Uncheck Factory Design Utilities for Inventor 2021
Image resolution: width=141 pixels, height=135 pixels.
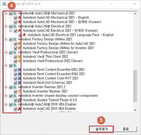(x=16, y=48)
